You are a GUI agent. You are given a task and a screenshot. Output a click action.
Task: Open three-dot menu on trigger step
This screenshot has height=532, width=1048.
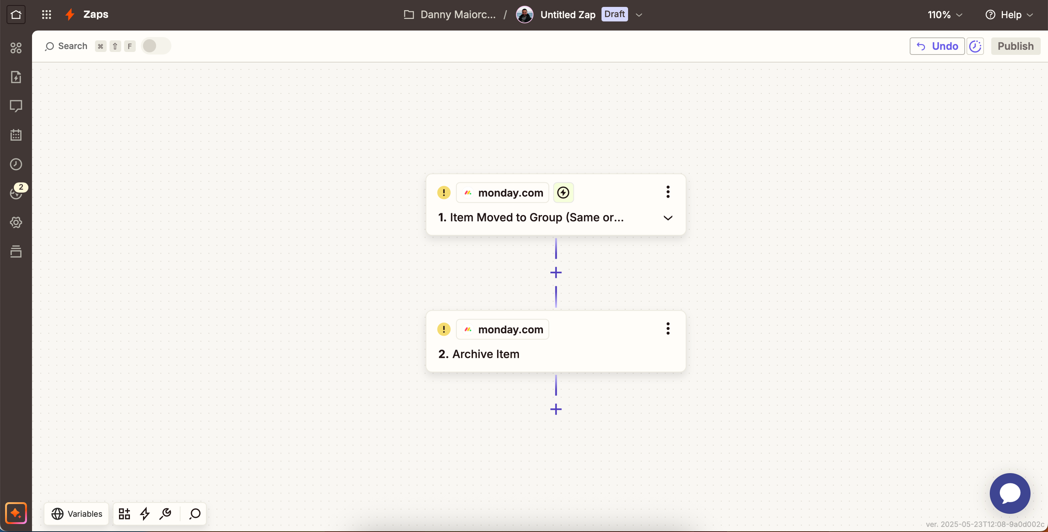[668, 192]
